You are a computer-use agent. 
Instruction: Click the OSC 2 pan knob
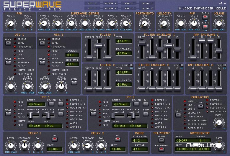pos(28,23)
